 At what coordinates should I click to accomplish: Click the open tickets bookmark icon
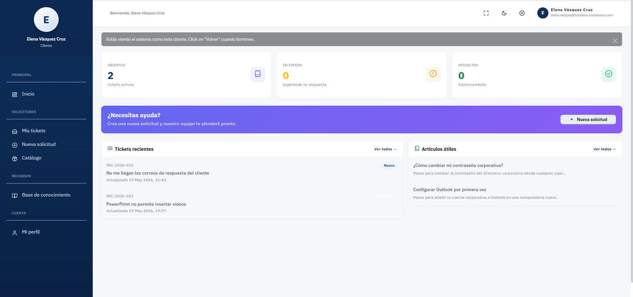(258, 74)
